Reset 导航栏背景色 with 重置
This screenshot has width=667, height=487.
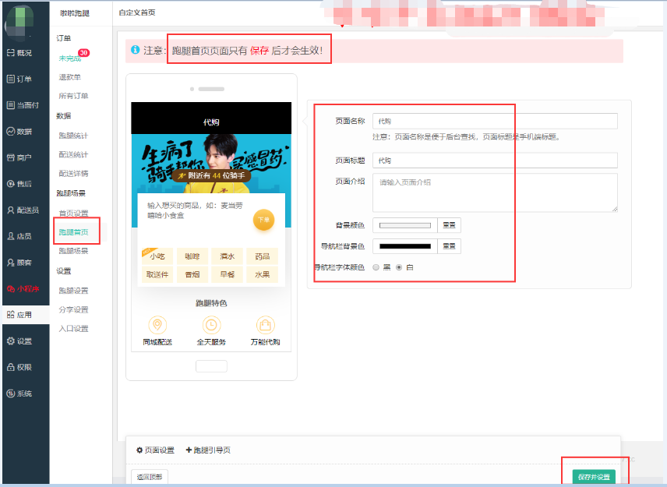tap(449, 246)
